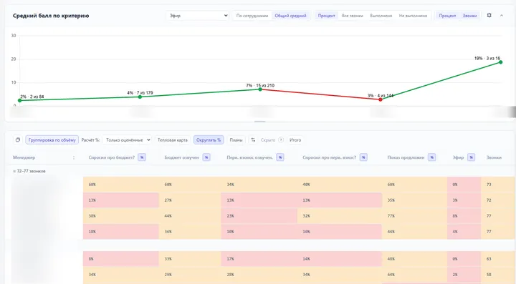Select Процент option beside Все звонки
The image size is (516, 284).
pos(327,16)
